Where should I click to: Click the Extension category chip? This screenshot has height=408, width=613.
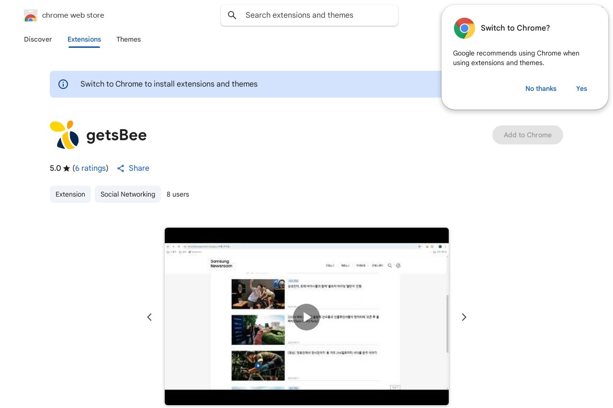pos(70,194)
